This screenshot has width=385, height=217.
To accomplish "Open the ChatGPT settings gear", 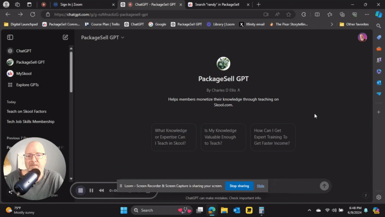I will pos(379,197).
